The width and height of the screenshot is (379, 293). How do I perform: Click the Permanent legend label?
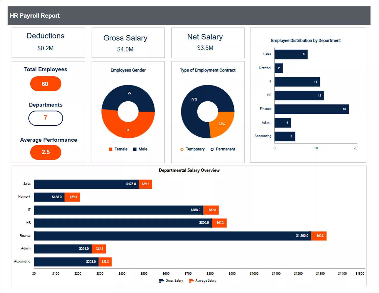tap(226, 149)
